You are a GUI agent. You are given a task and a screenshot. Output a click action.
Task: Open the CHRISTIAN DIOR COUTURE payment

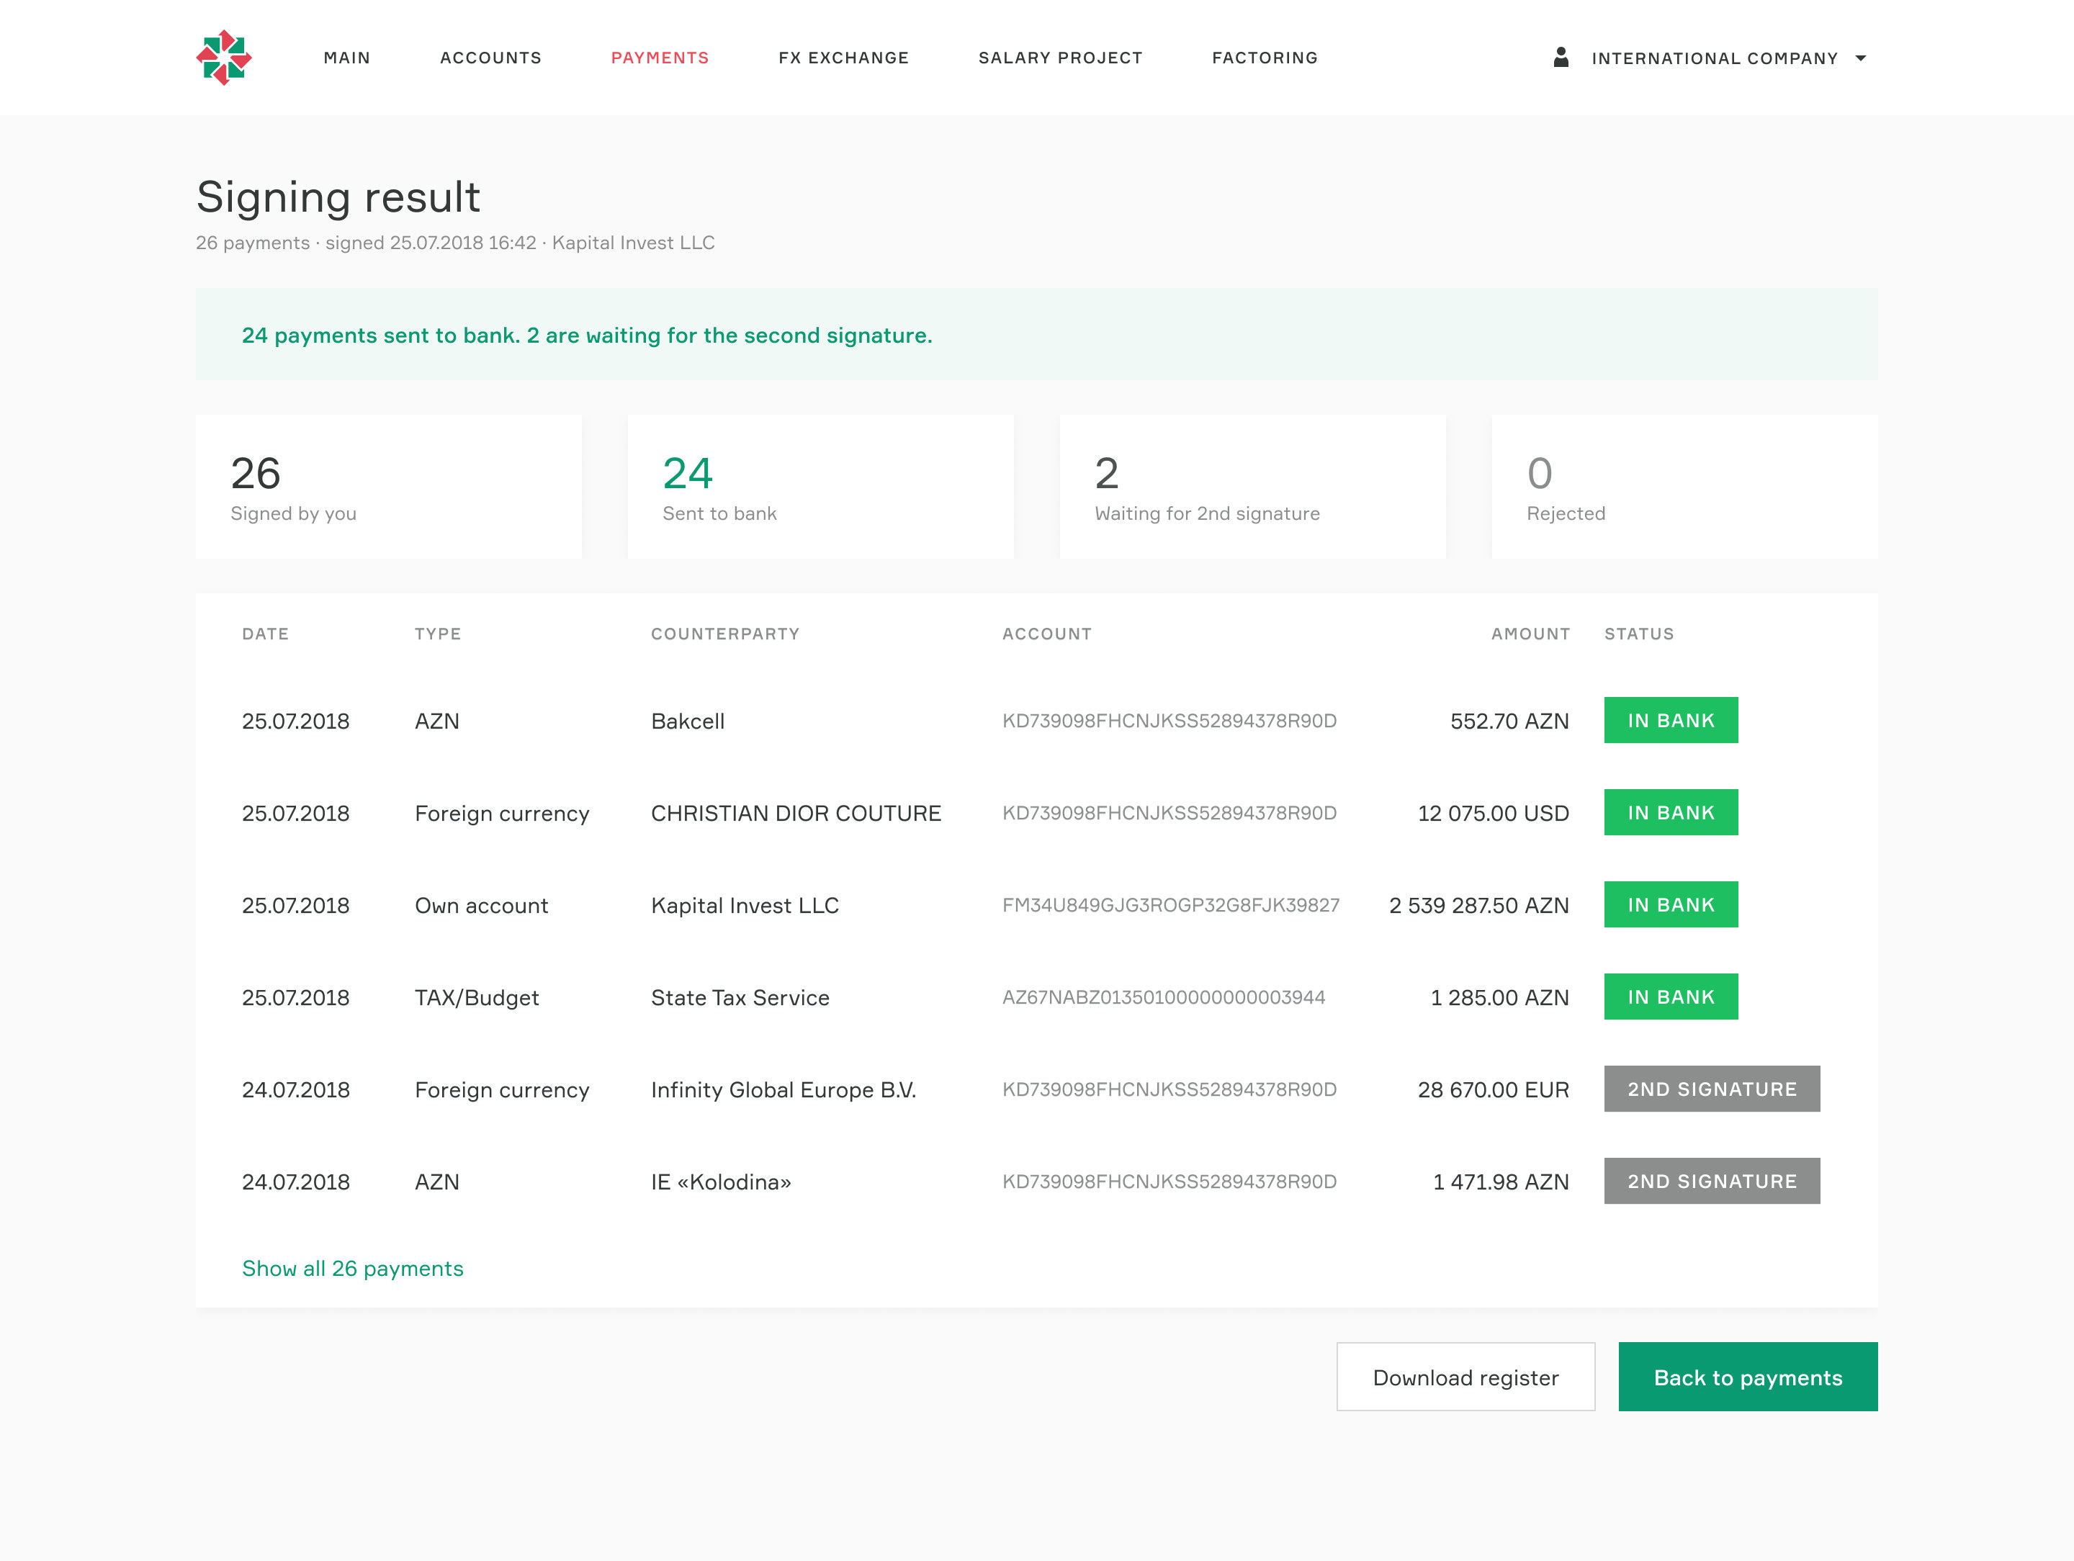tap(1036, 812)
